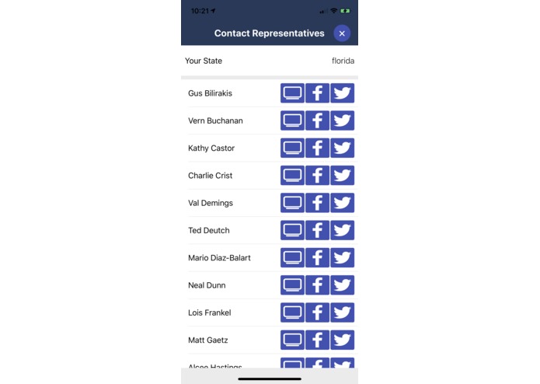Change the state value florida
This screenshot has height=384, width=540.
pos(343,61)
